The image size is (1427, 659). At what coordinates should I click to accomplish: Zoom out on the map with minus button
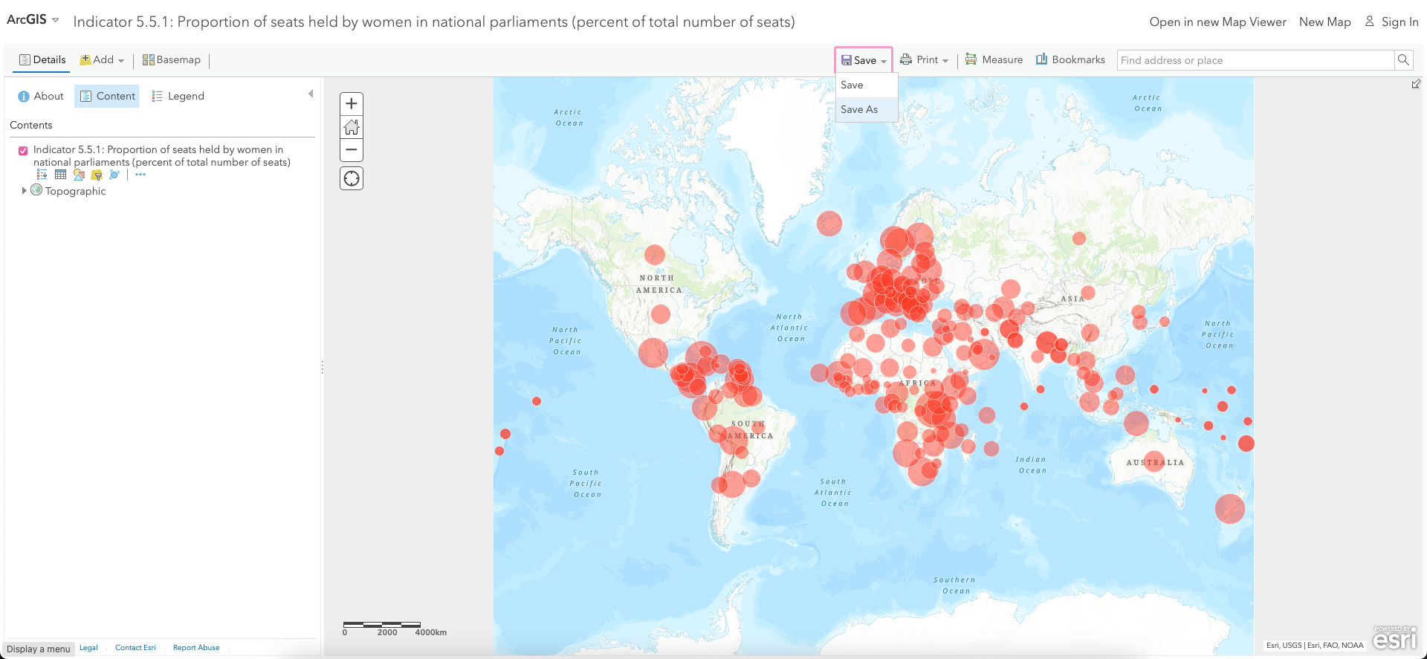click(x=352, y=149)
